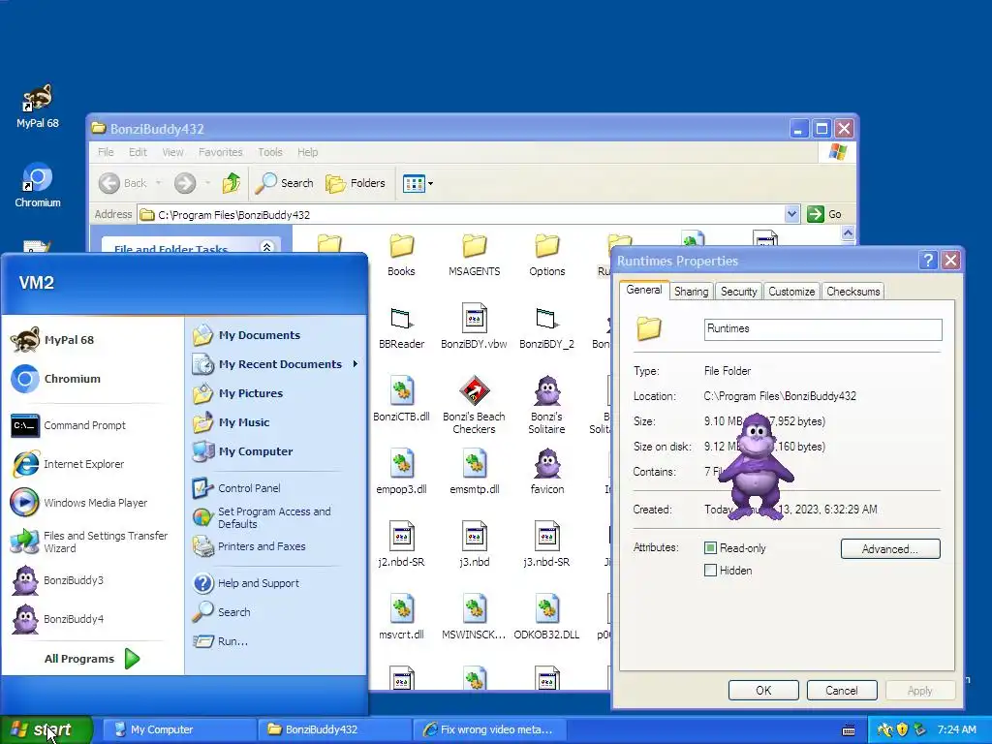Open Chromium desktop shortcut
The height and width of the screenshot is (744, 992).
38,185
